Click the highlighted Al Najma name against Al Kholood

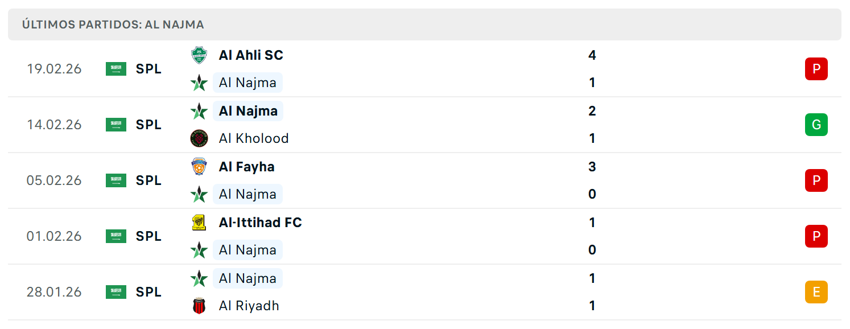pyautogui.click(x=248, y=111)
